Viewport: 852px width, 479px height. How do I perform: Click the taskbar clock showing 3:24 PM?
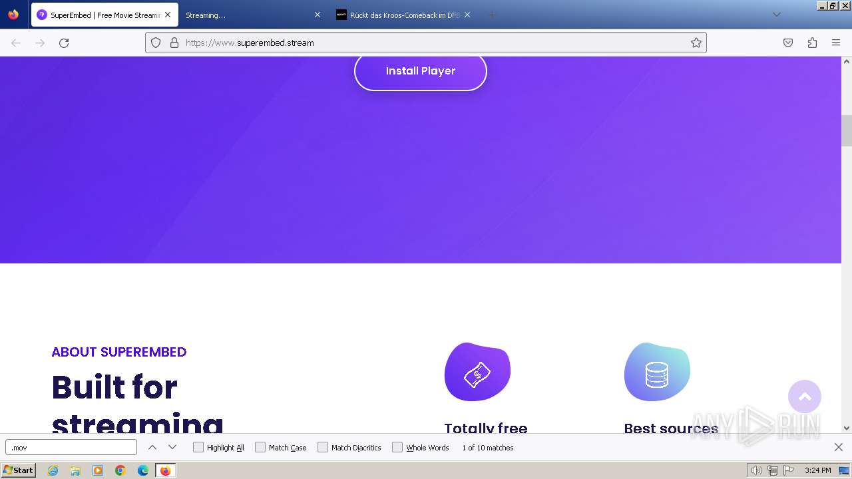[x=817, y=470]
